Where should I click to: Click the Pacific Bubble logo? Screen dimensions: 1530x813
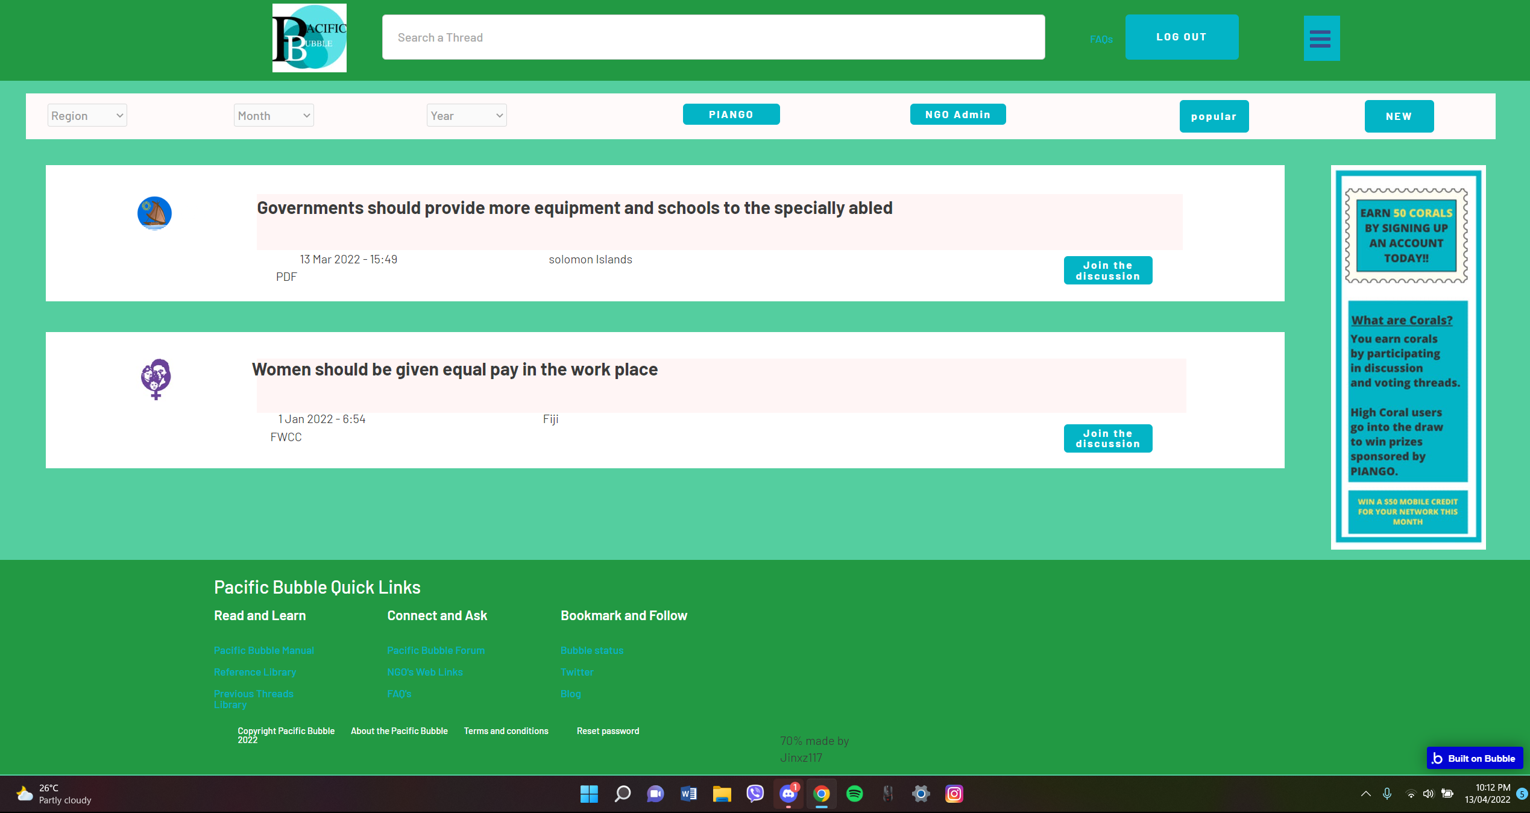309,38
